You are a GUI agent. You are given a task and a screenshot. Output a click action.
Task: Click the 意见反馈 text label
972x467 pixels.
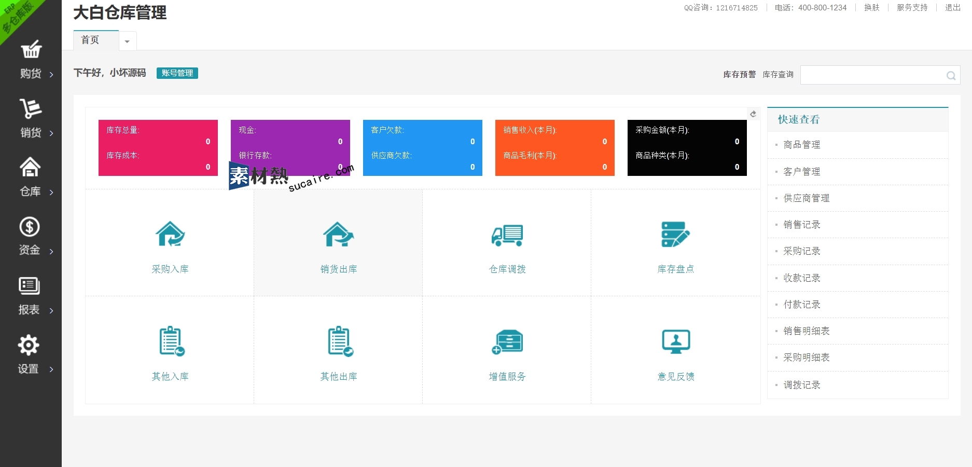[x=676, y=377]
